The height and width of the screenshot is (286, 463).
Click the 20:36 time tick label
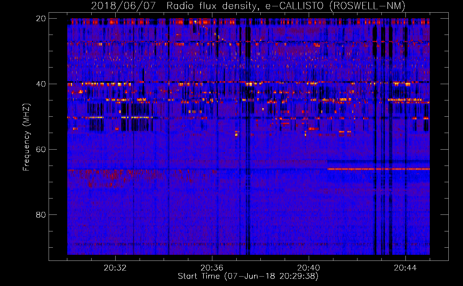point(212,268)
